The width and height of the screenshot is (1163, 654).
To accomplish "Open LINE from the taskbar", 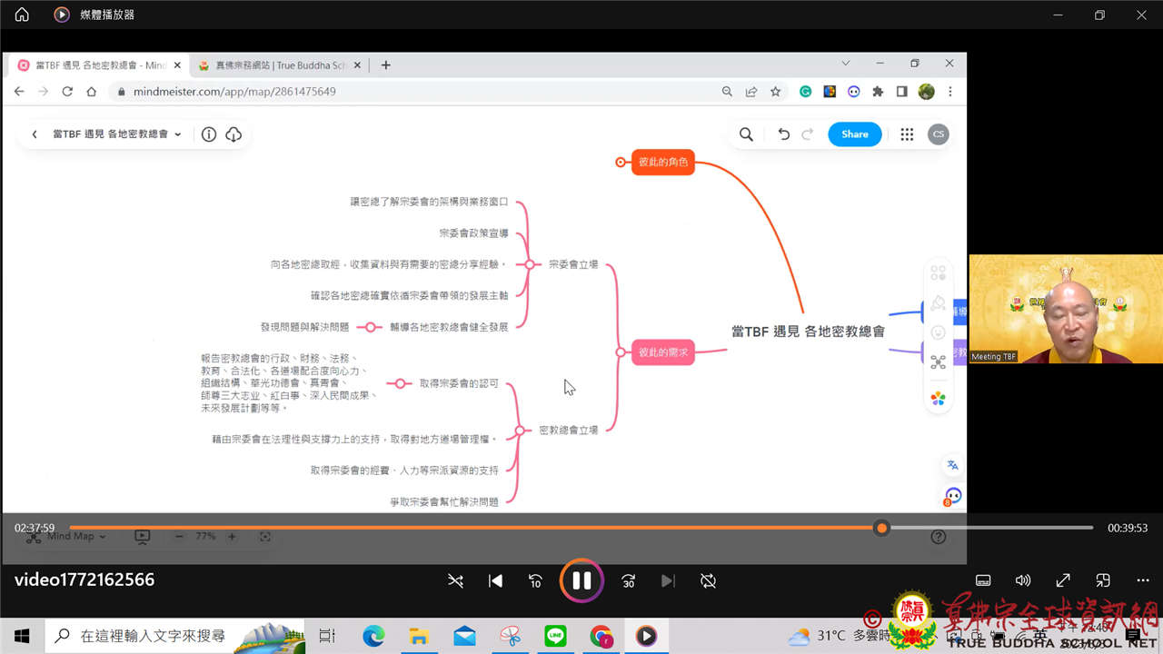I will (555, 636).
